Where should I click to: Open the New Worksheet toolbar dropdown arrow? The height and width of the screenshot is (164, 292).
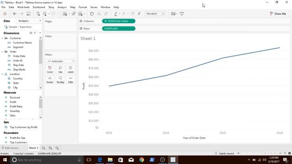[x=69, y=14]
